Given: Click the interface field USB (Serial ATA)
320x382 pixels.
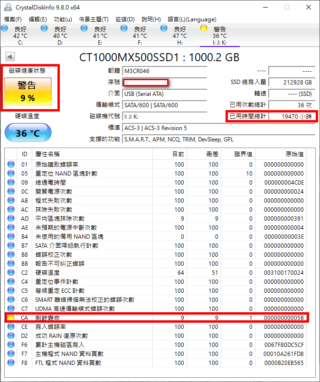Looking at the screenshot, I should tap(164, 94).
